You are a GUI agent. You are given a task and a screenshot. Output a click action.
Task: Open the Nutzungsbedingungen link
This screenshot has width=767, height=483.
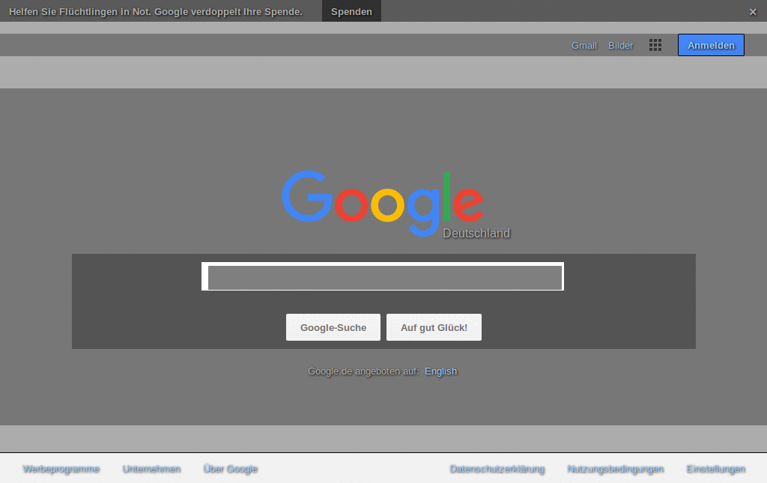(616, 469)
